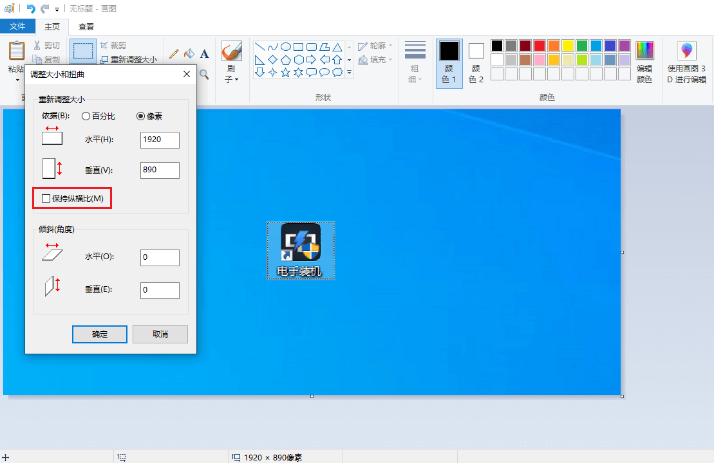Pick the five-point star shape
Image resolution: width=714 pixels, height=463 pixels.
[x=285, y=73]
